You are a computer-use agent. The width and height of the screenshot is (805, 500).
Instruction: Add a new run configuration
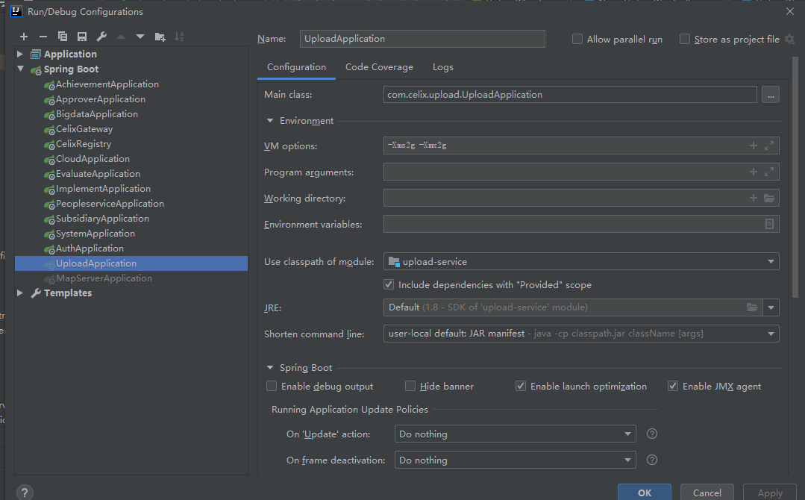tap(24, 37)
